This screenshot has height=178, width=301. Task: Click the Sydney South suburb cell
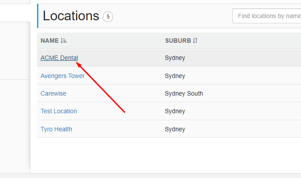(x=184, y=93)
